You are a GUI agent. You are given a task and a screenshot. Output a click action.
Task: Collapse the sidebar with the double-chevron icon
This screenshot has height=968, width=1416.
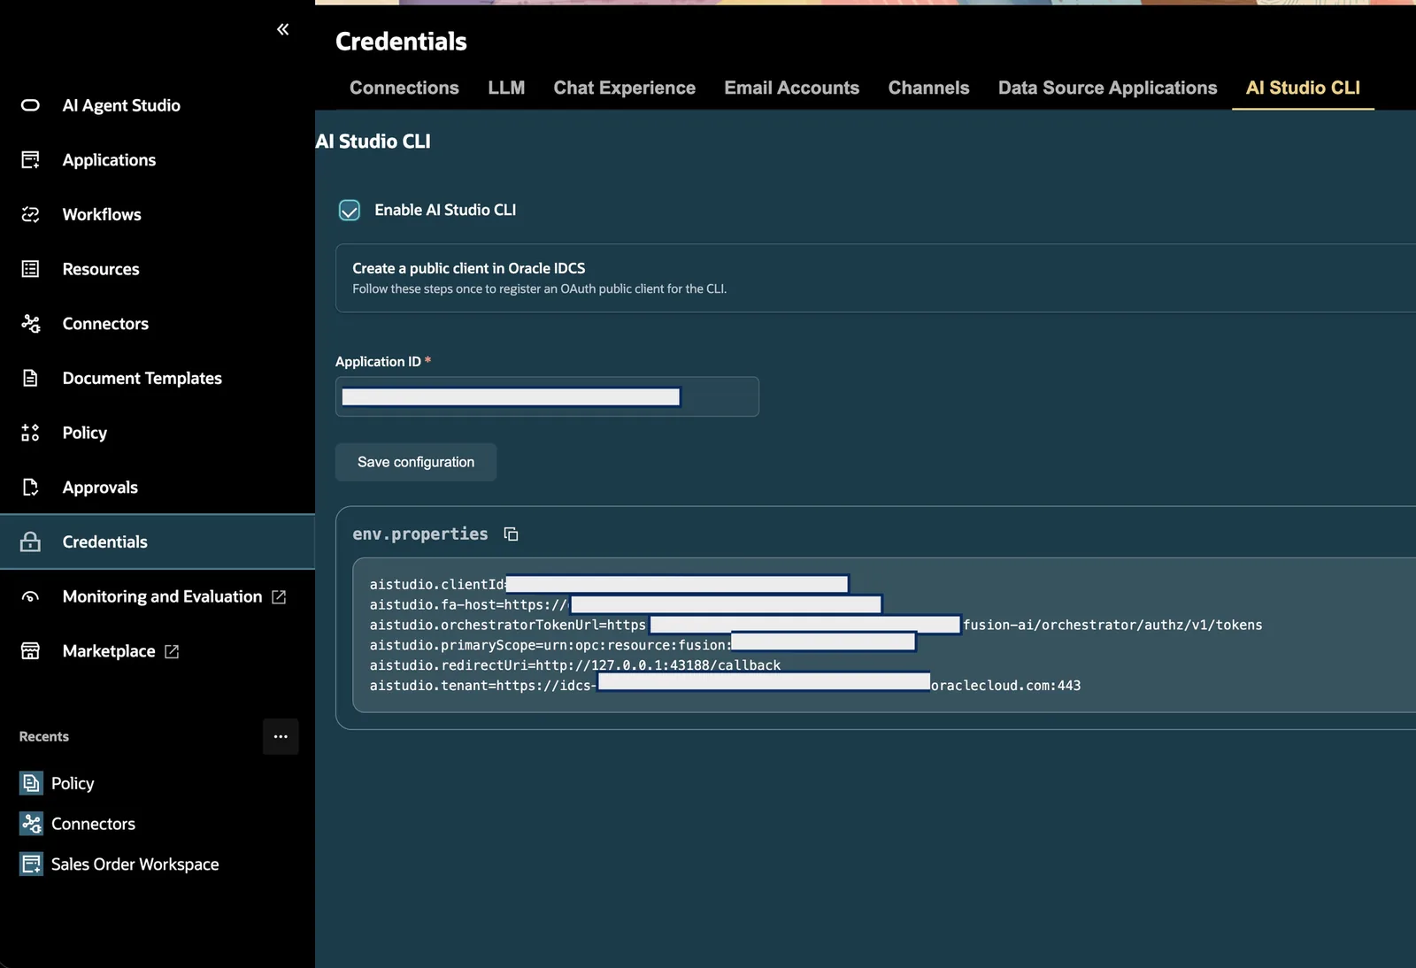pos(283,29)
